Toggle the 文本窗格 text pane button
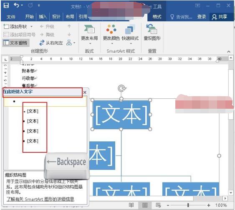The height and width of the screenshot is (210, 235). click(15, 43)
